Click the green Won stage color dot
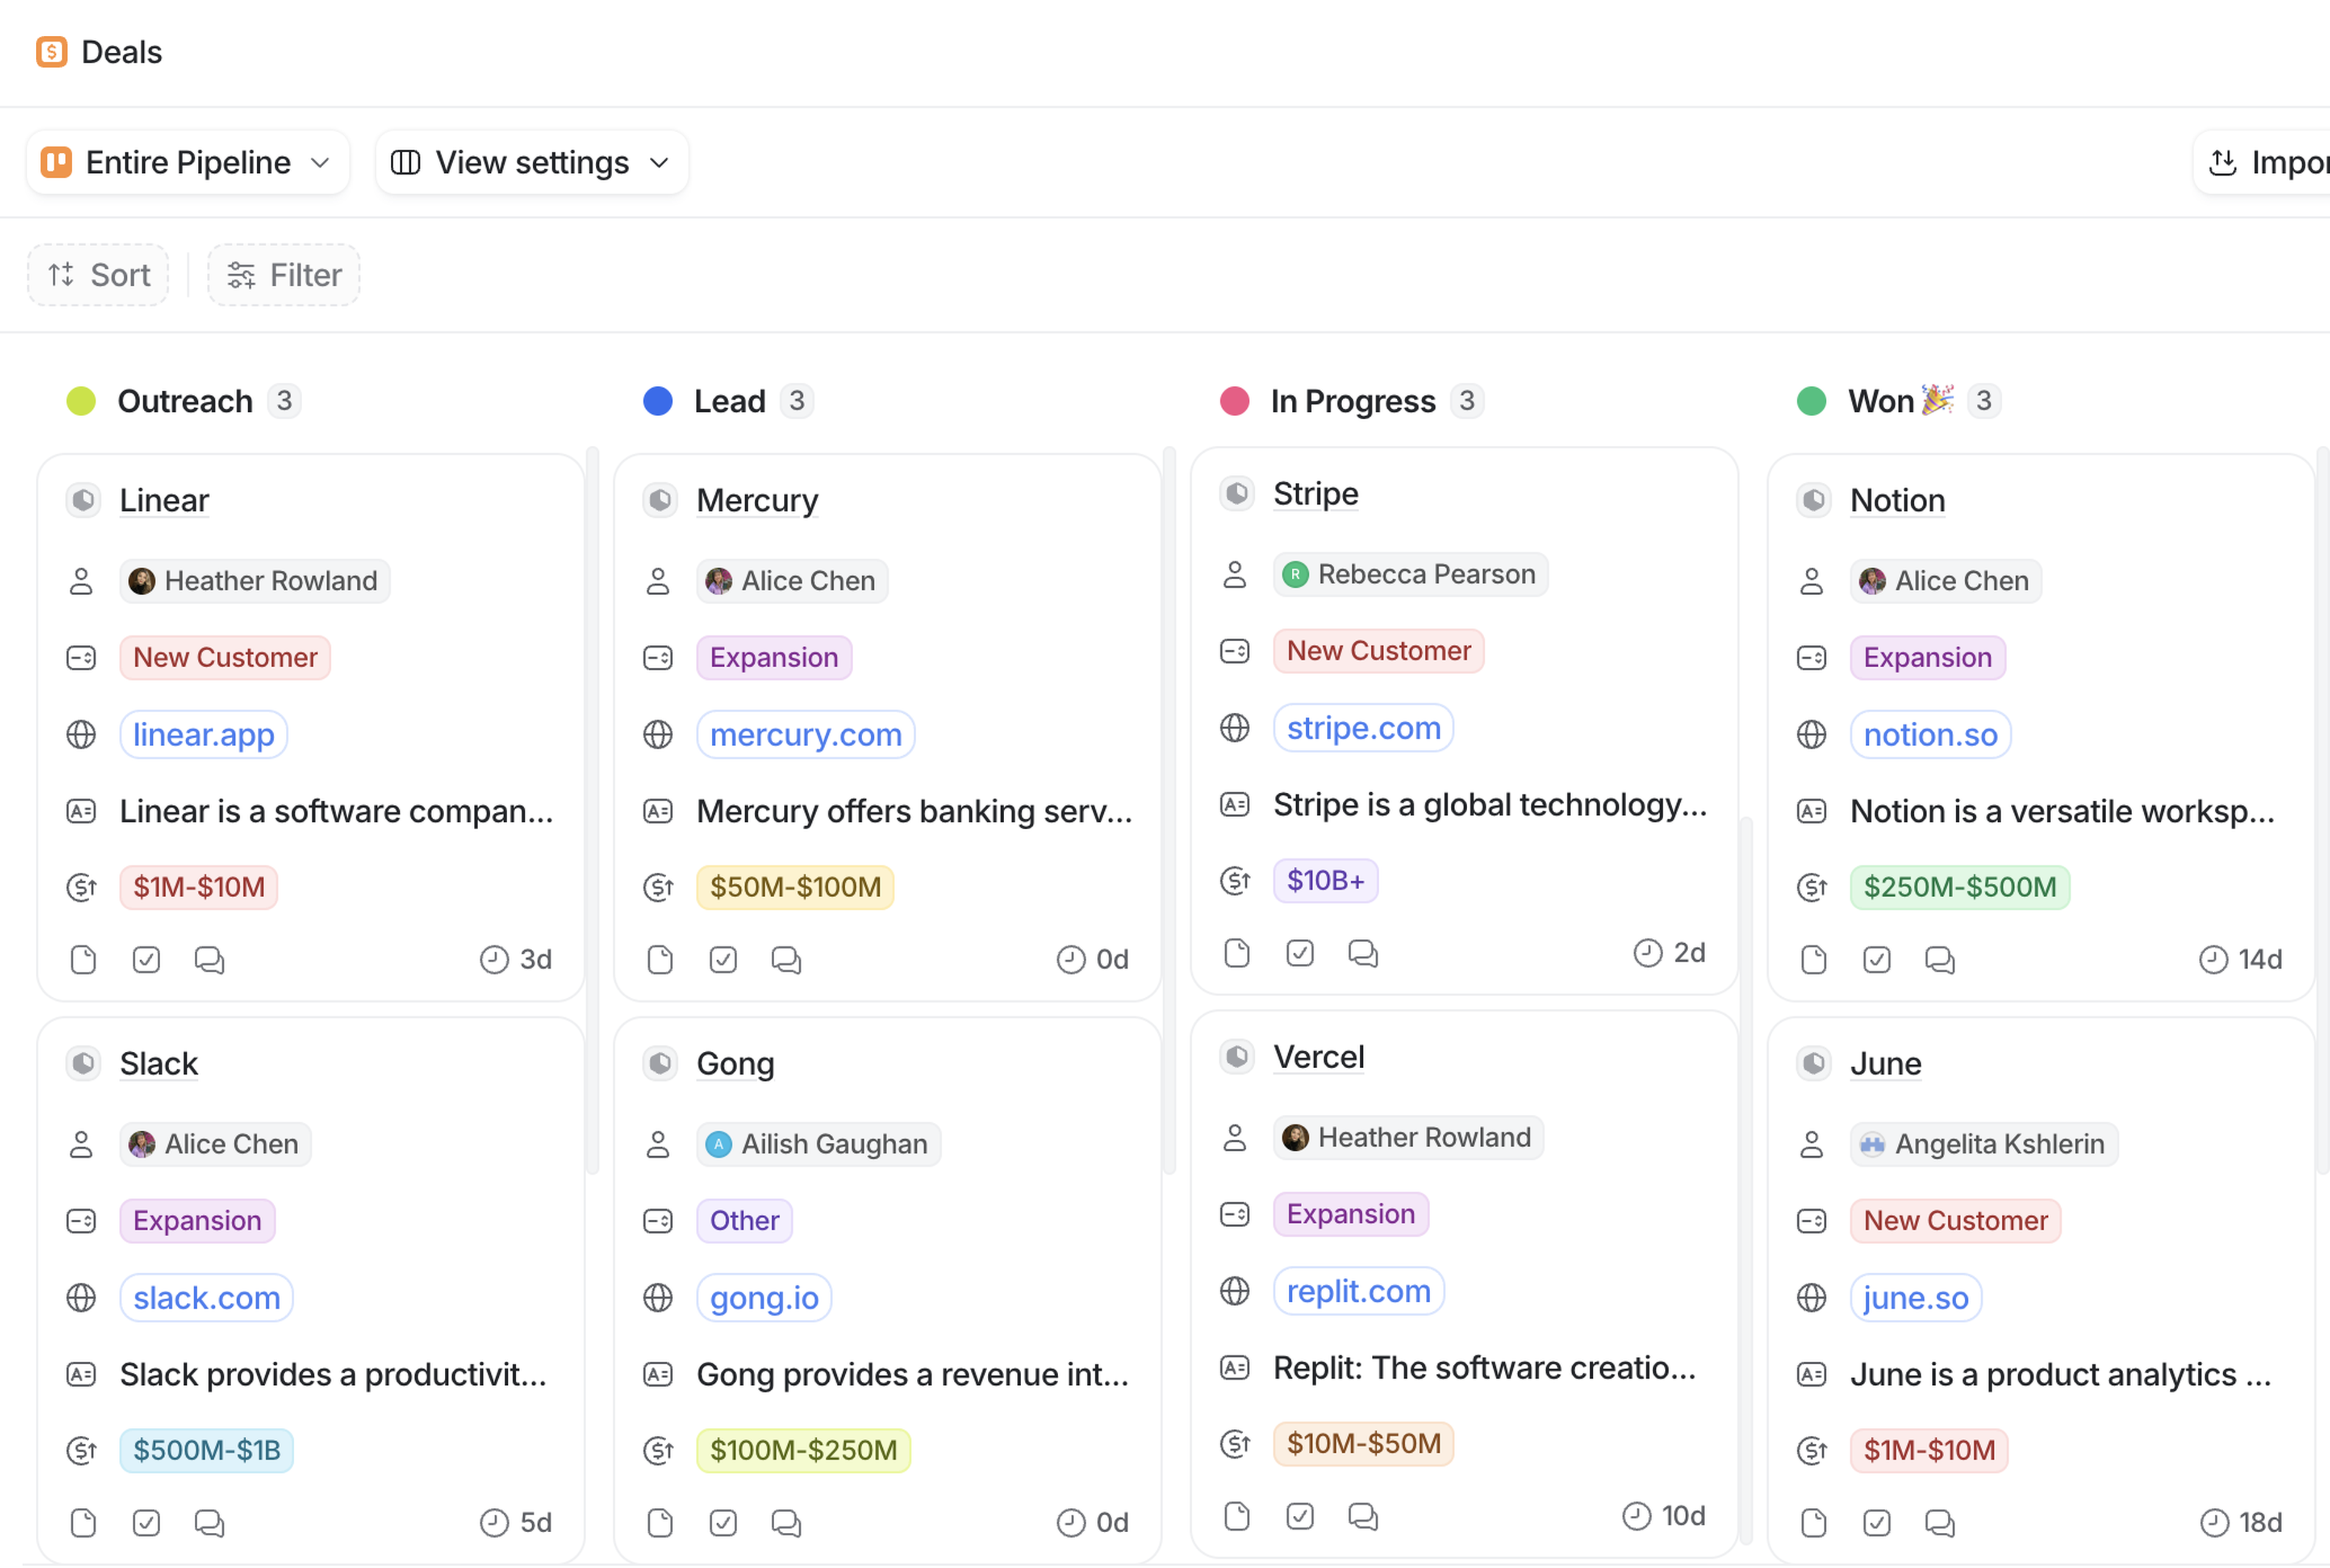 pos(1812,401)
